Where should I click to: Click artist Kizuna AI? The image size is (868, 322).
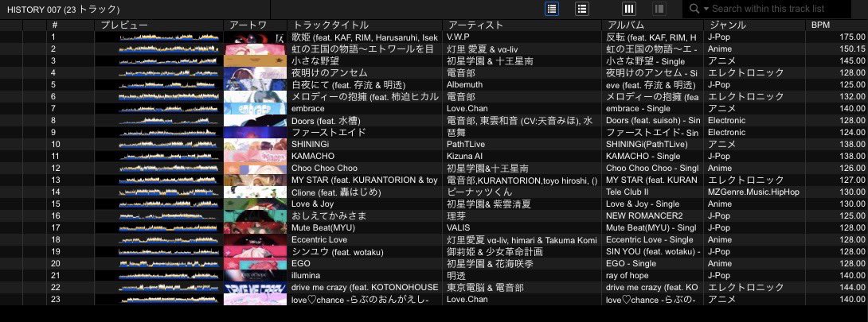464,157
